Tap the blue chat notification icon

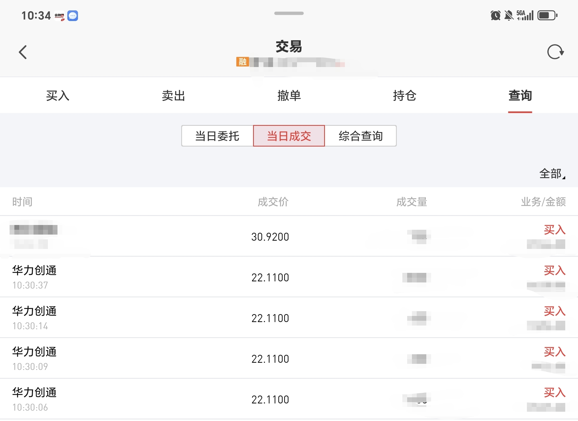point(73,16)
